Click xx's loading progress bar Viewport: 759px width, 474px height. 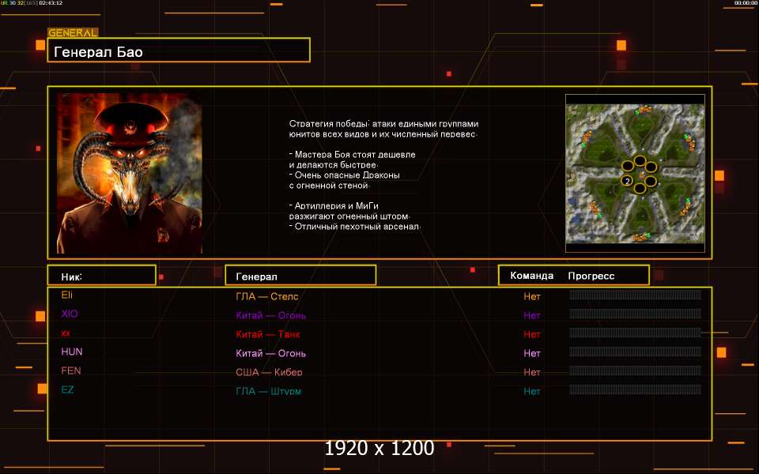(635, 333)
